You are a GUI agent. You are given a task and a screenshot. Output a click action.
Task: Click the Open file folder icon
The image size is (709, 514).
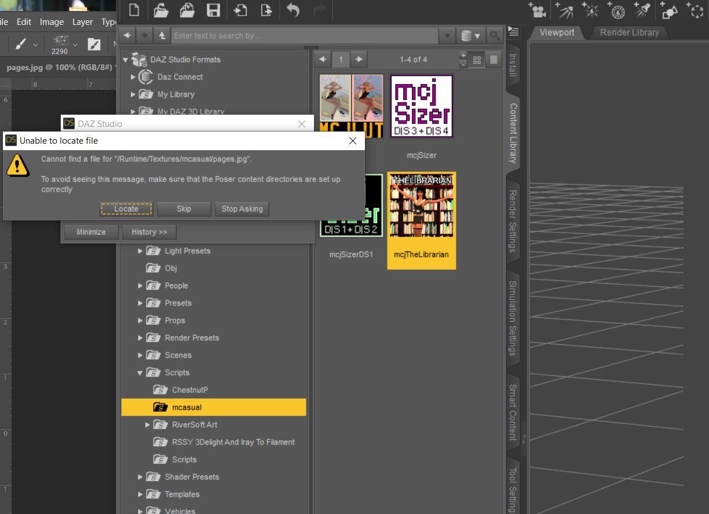(160, 10)
